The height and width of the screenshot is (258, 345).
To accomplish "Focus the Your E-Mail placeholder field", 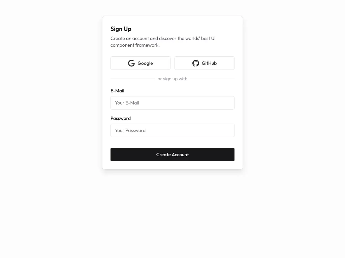I will pos(172,103).
